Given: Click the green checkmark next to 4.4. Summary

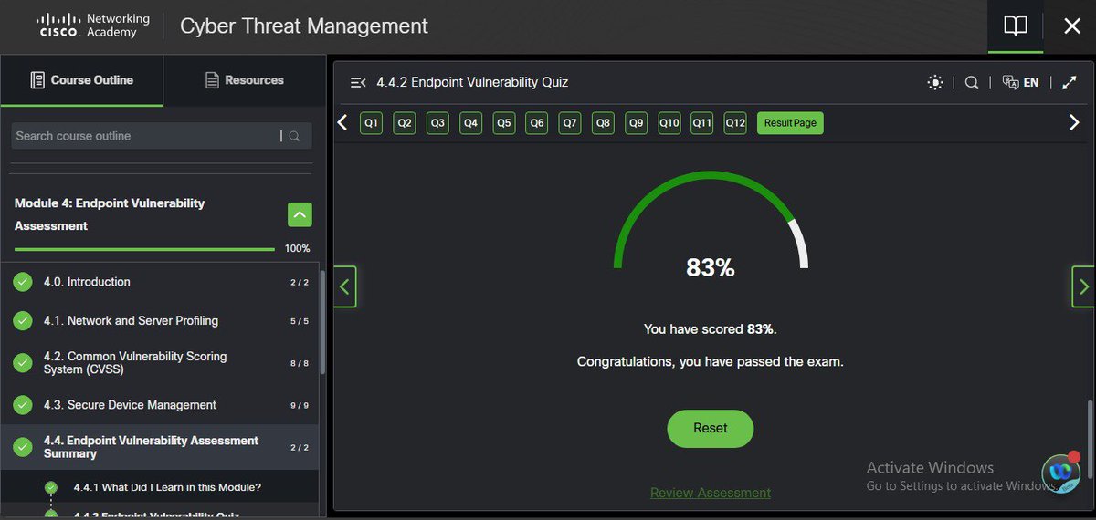Looking at the screenshot, I should (x=23, y=447).
